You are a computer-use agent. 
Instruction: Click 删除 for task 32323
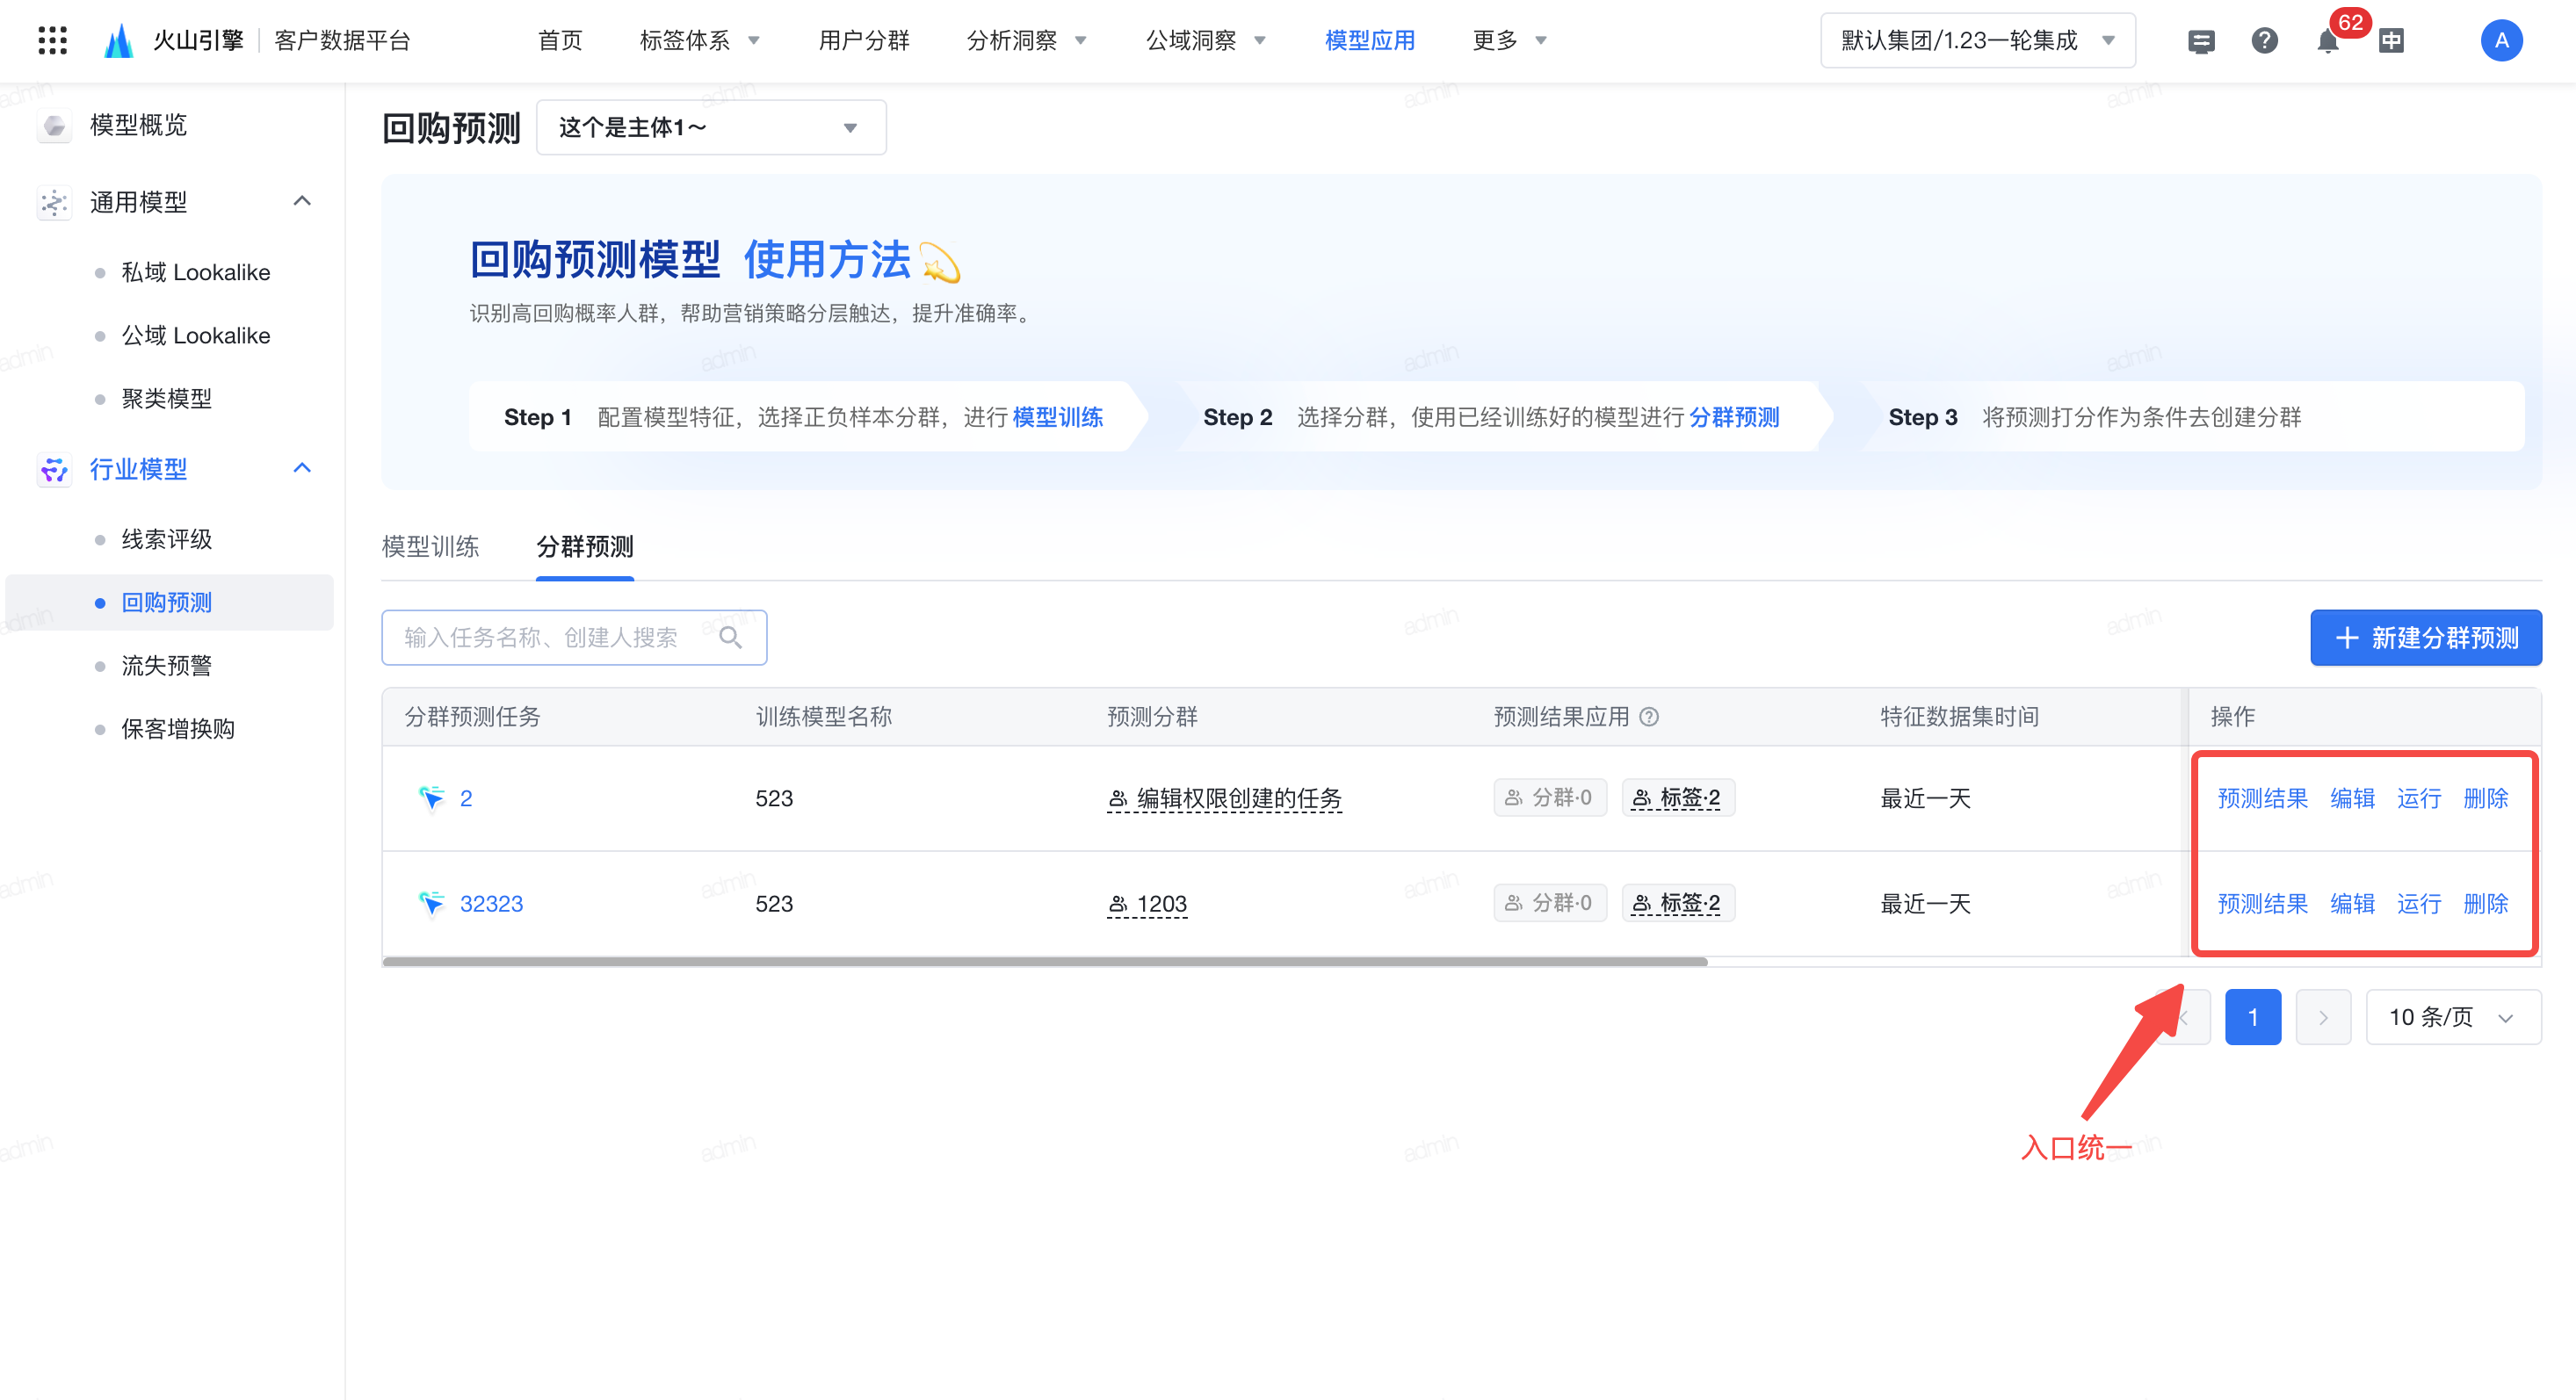click(x=2486, y=904)
